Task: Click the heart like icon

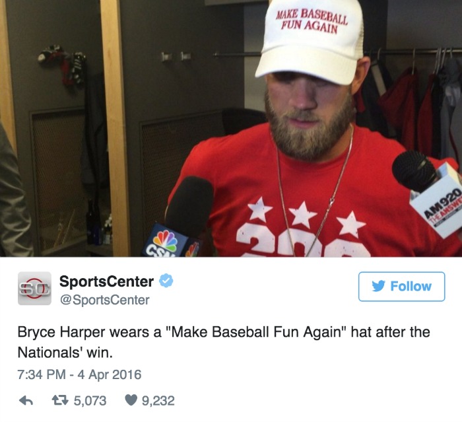Action: (131, 400)
